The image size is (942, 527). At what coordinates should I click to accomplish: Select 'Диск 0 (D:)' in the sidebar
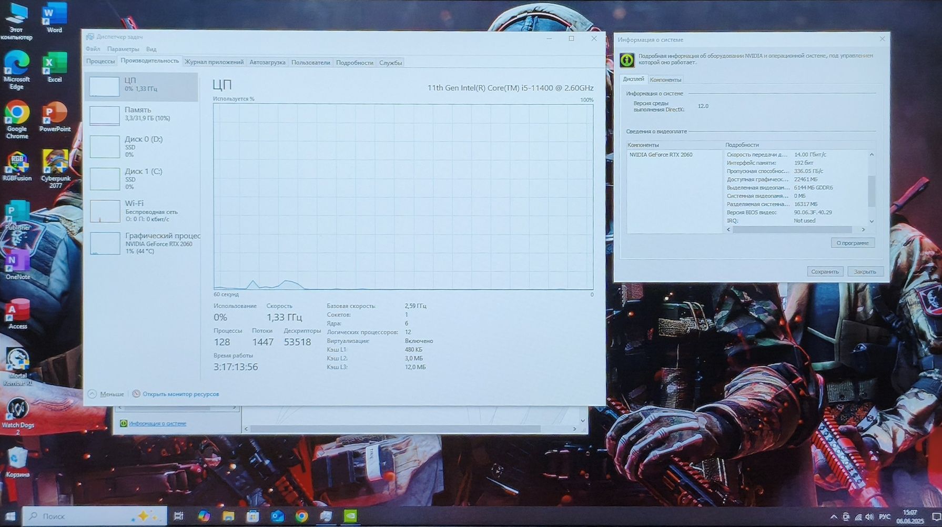pos(141,146)
